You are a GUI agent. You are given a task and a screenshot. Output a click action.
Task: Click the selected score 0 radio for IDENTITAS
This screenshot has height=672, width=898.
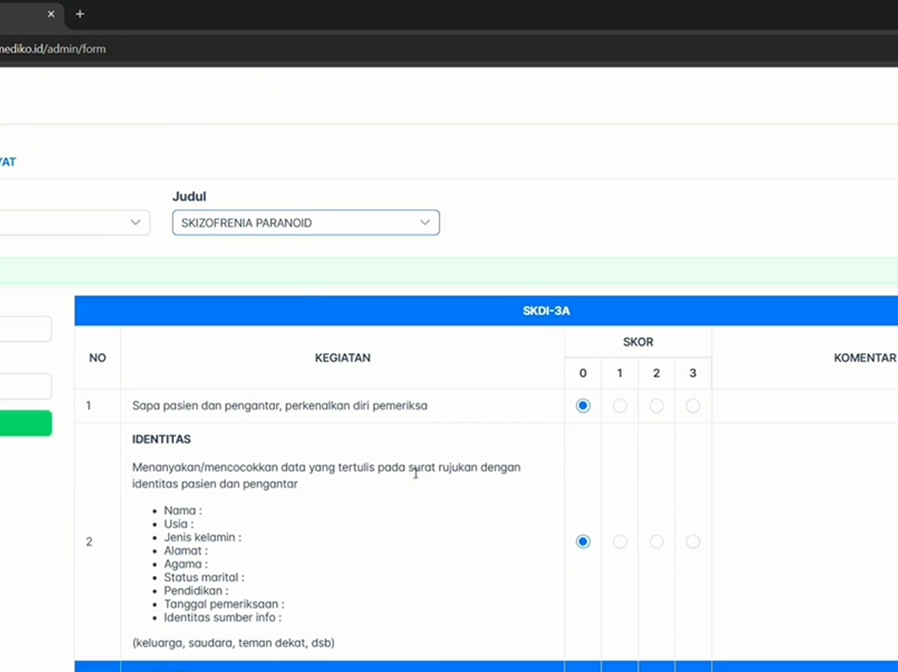583,541
